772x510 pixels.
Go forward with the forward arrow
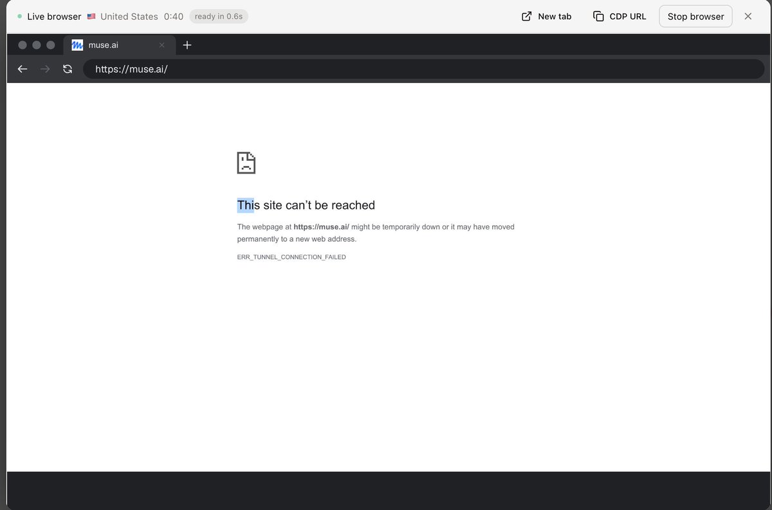point(45,69)
